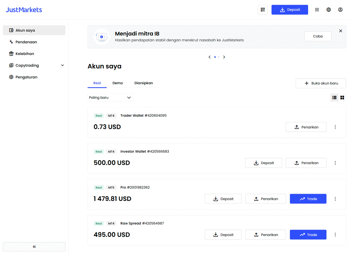The height and width of the screenshot is (257, 351).
Task: Go to next banner slide arrow
Action: [224, 57]
